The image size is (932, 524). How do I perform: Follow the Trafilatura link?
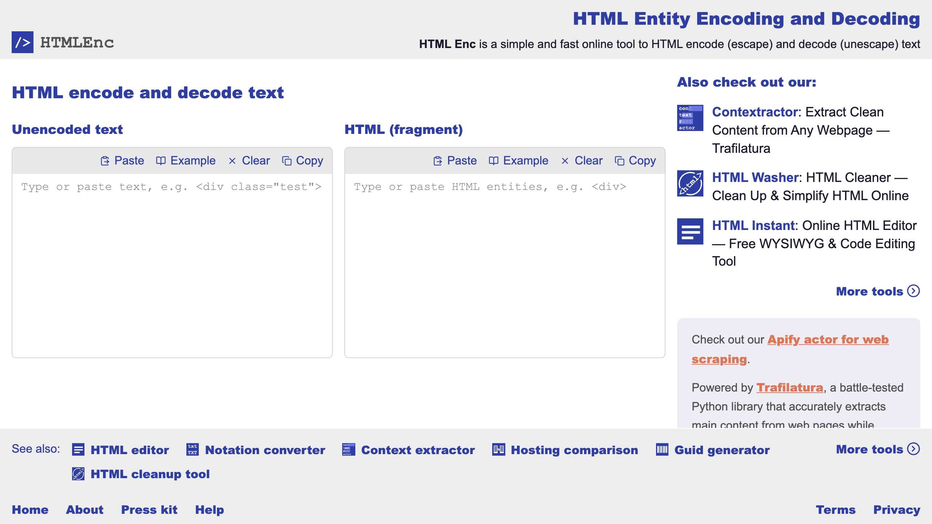[x=789, y=388]
